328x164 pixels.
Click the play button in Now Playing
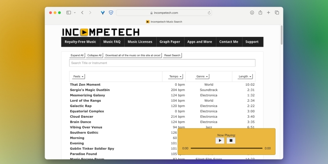coord(220,141)
